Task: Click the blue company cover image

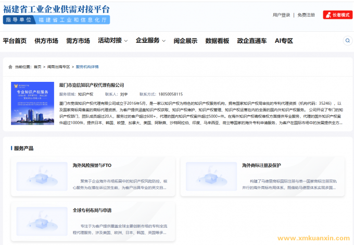Action: click(32, 103)
